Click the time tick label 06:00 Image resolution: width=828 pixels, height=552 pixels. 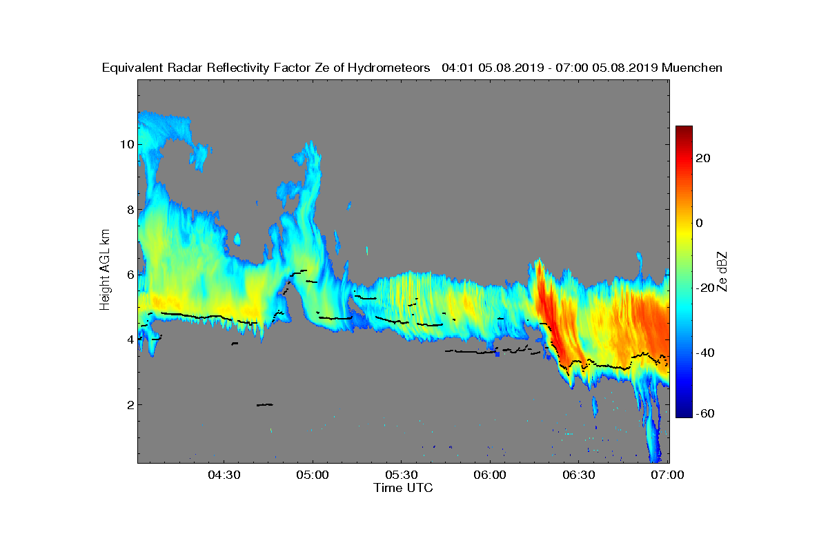click(x=491, y=475)
